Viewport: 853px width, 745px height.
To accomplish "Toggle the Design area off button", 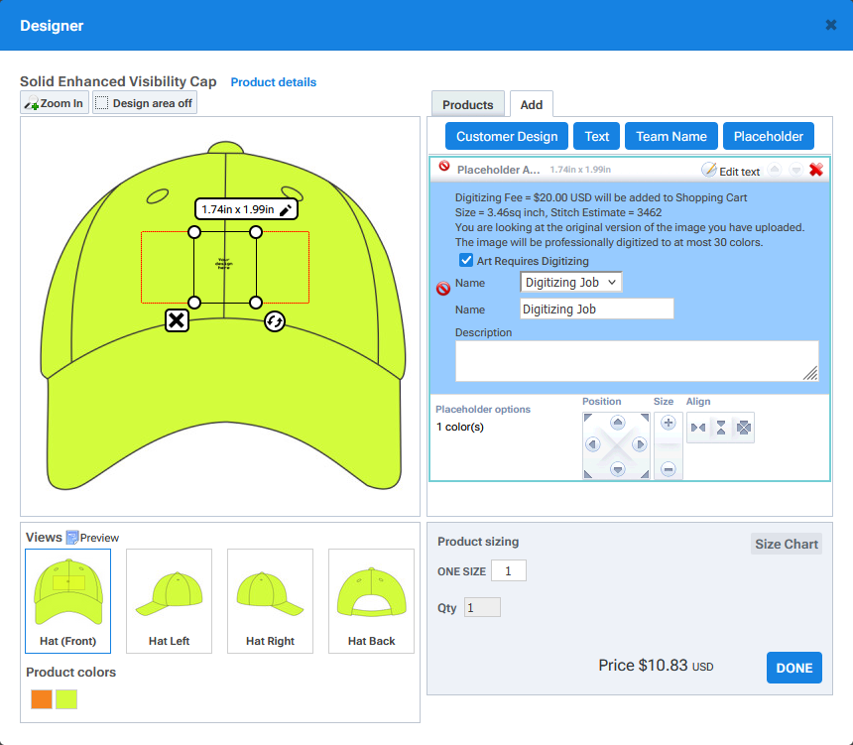I will point(144,103).
